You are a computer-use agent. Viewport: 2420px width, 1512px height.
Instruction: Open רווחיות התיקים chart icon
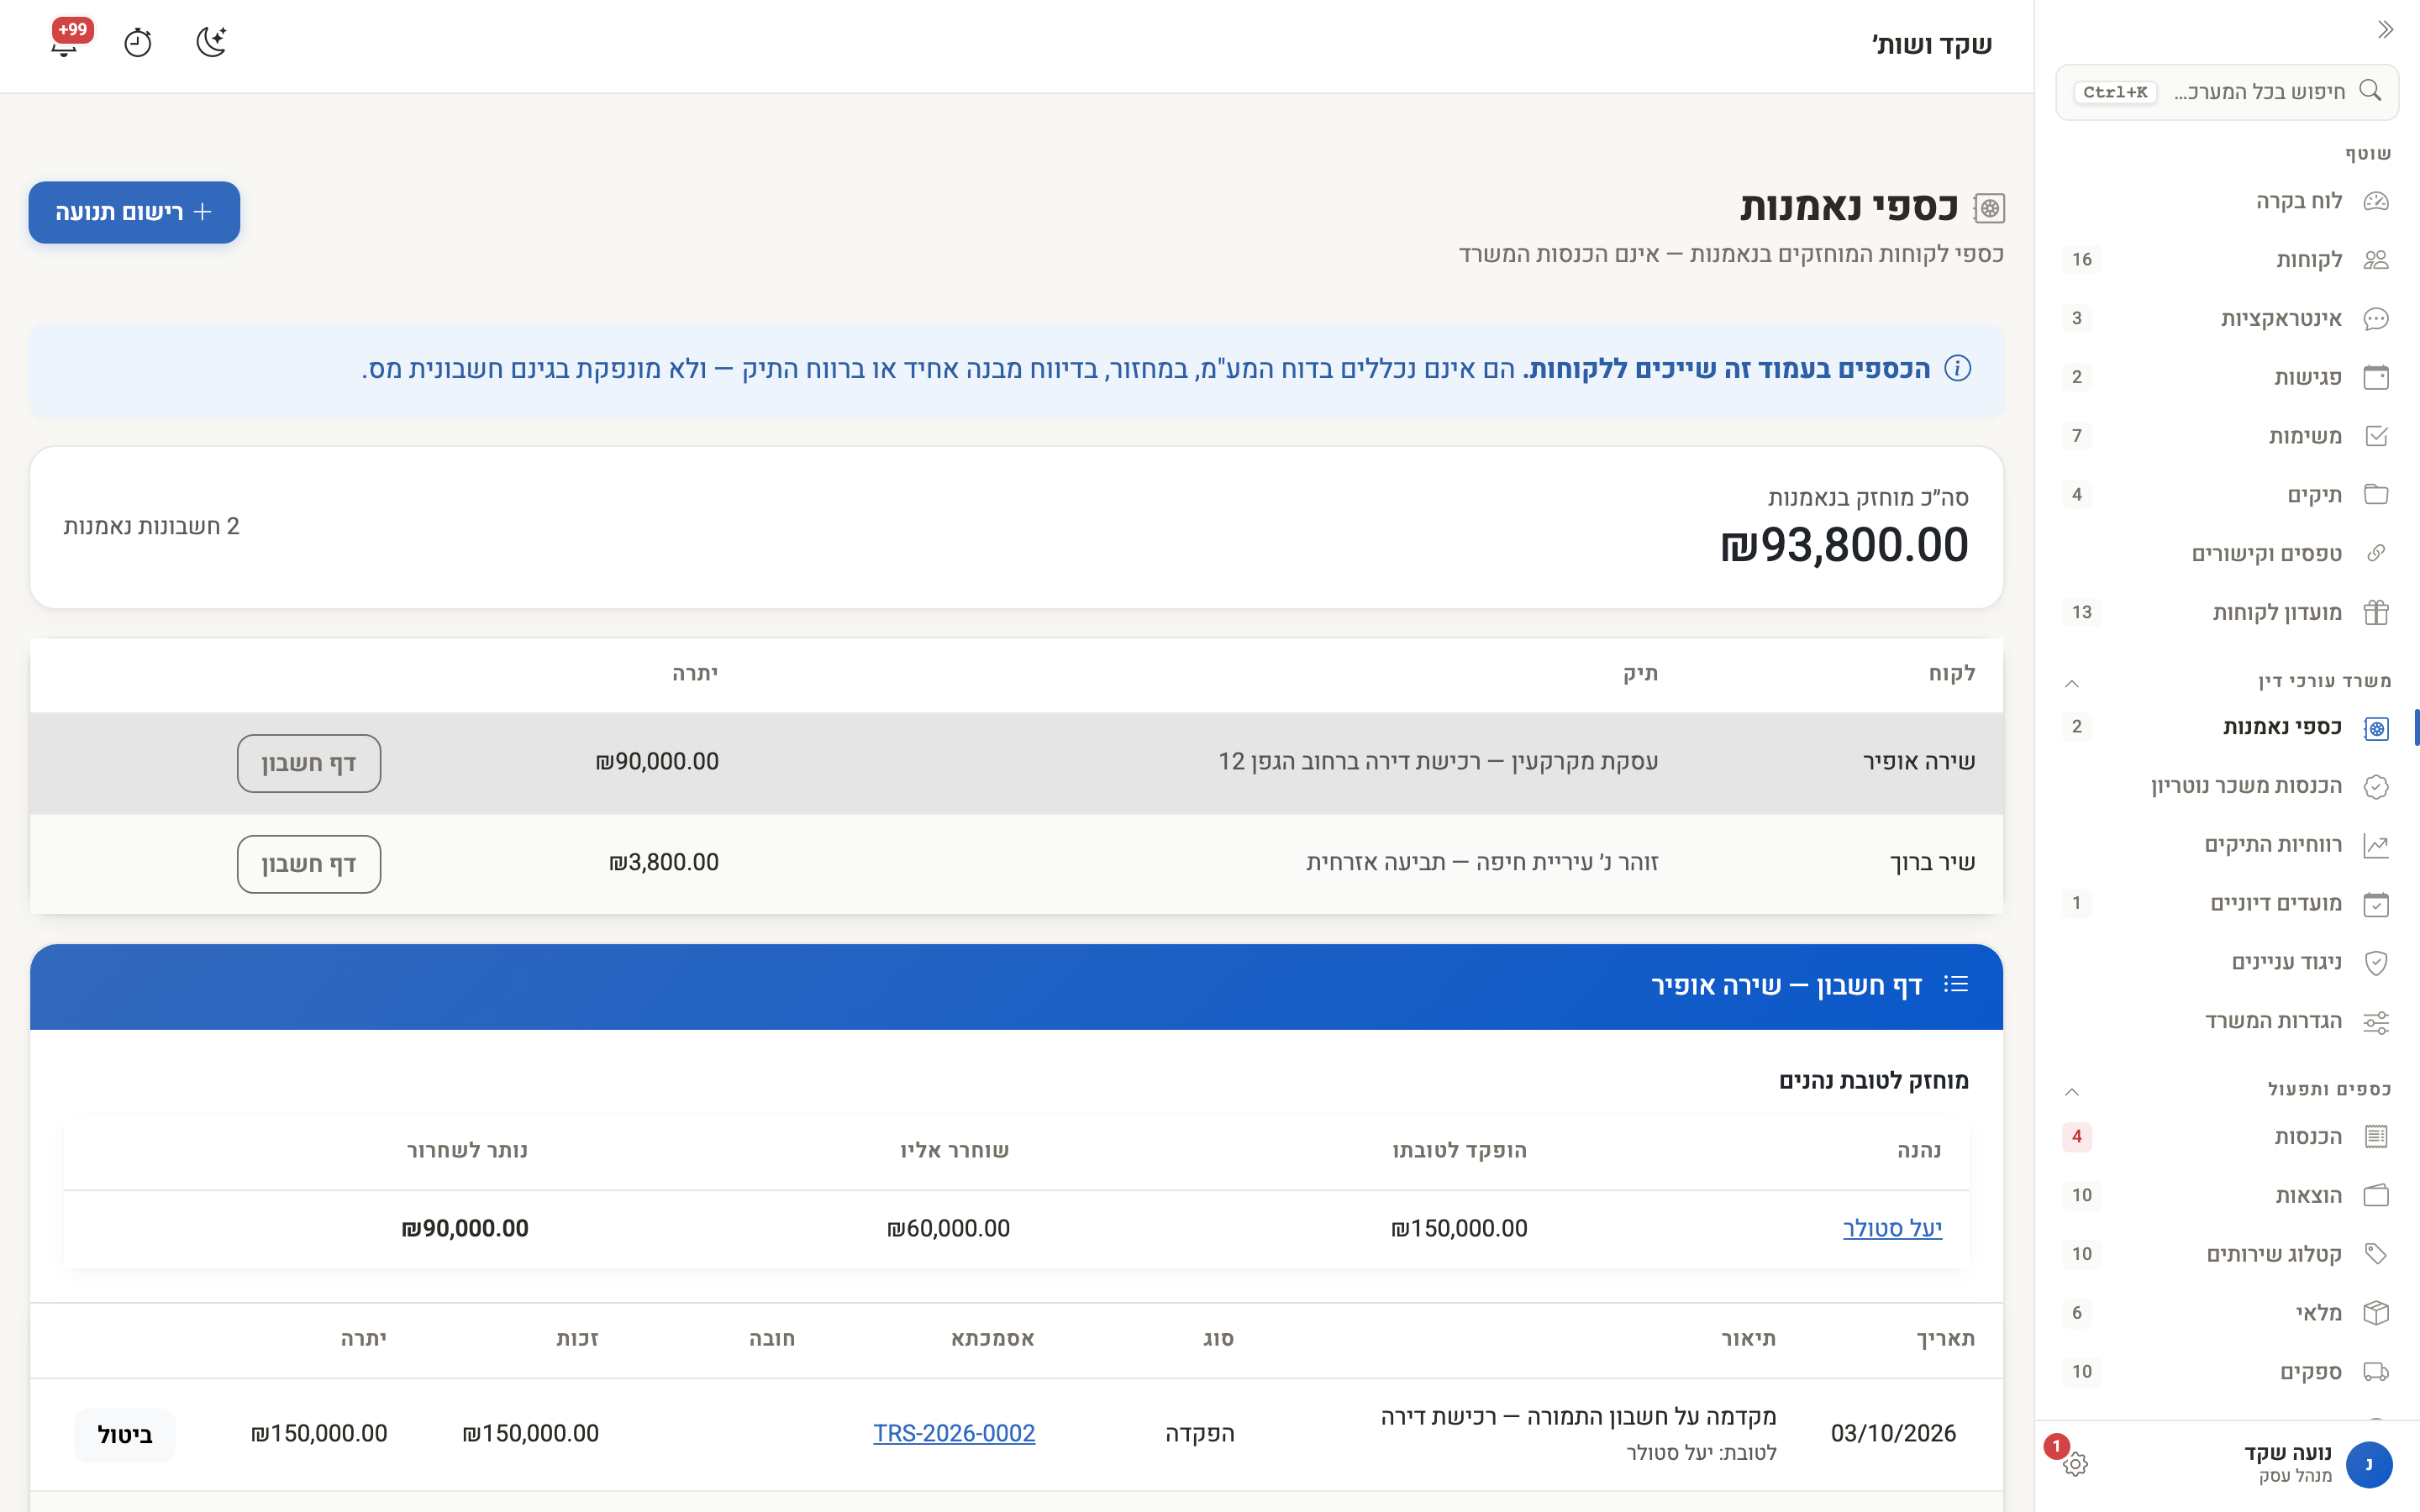pyautogui.click(x=2376, y=845)
